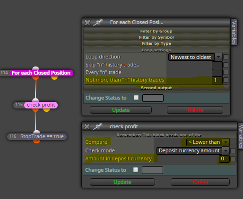Click orange output connector of check profit
This screenshot has width=243, height=199.
35,110
